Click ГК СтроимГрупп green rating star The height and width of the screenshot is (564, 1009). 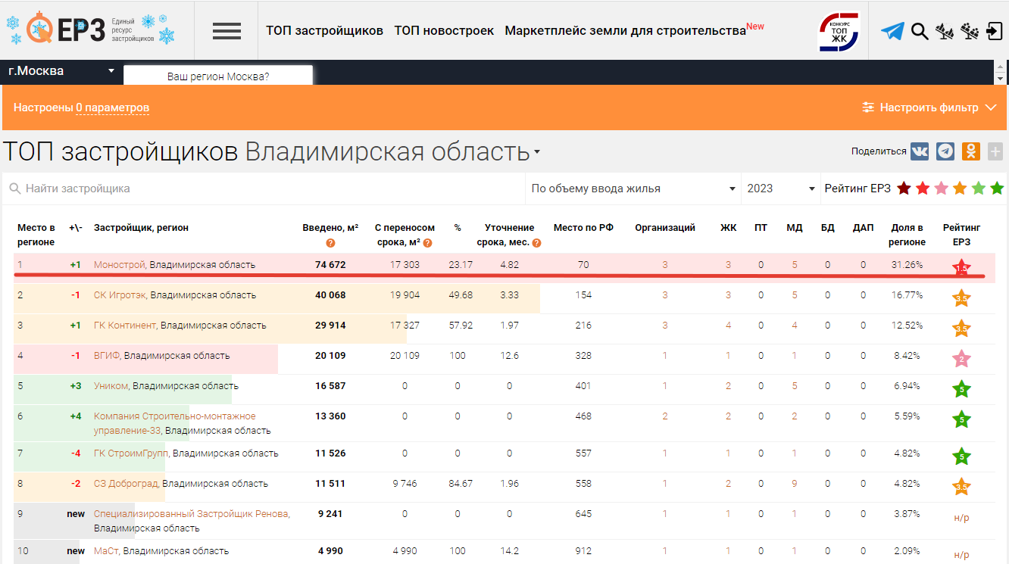pyautogui.click(x=961, y=456)
